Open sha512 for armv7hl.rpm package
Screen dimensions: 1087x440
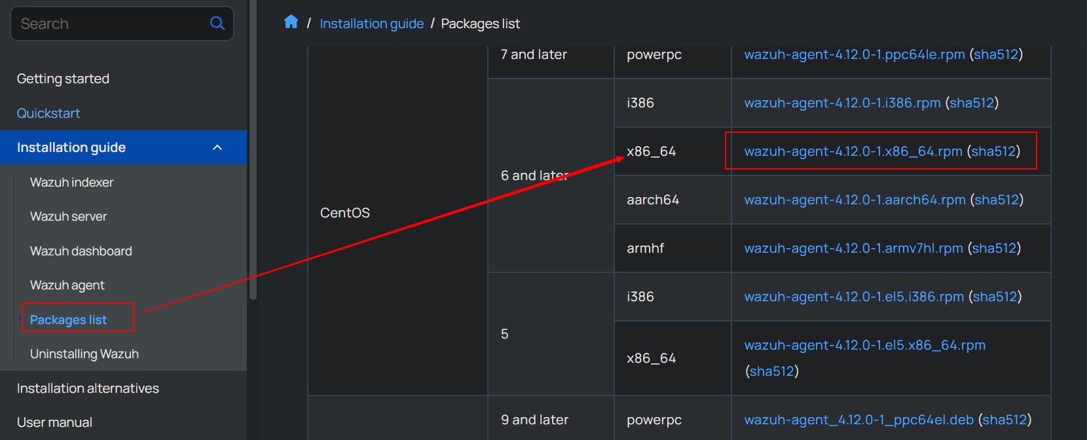pyautogui.click(x=994, y=248)
